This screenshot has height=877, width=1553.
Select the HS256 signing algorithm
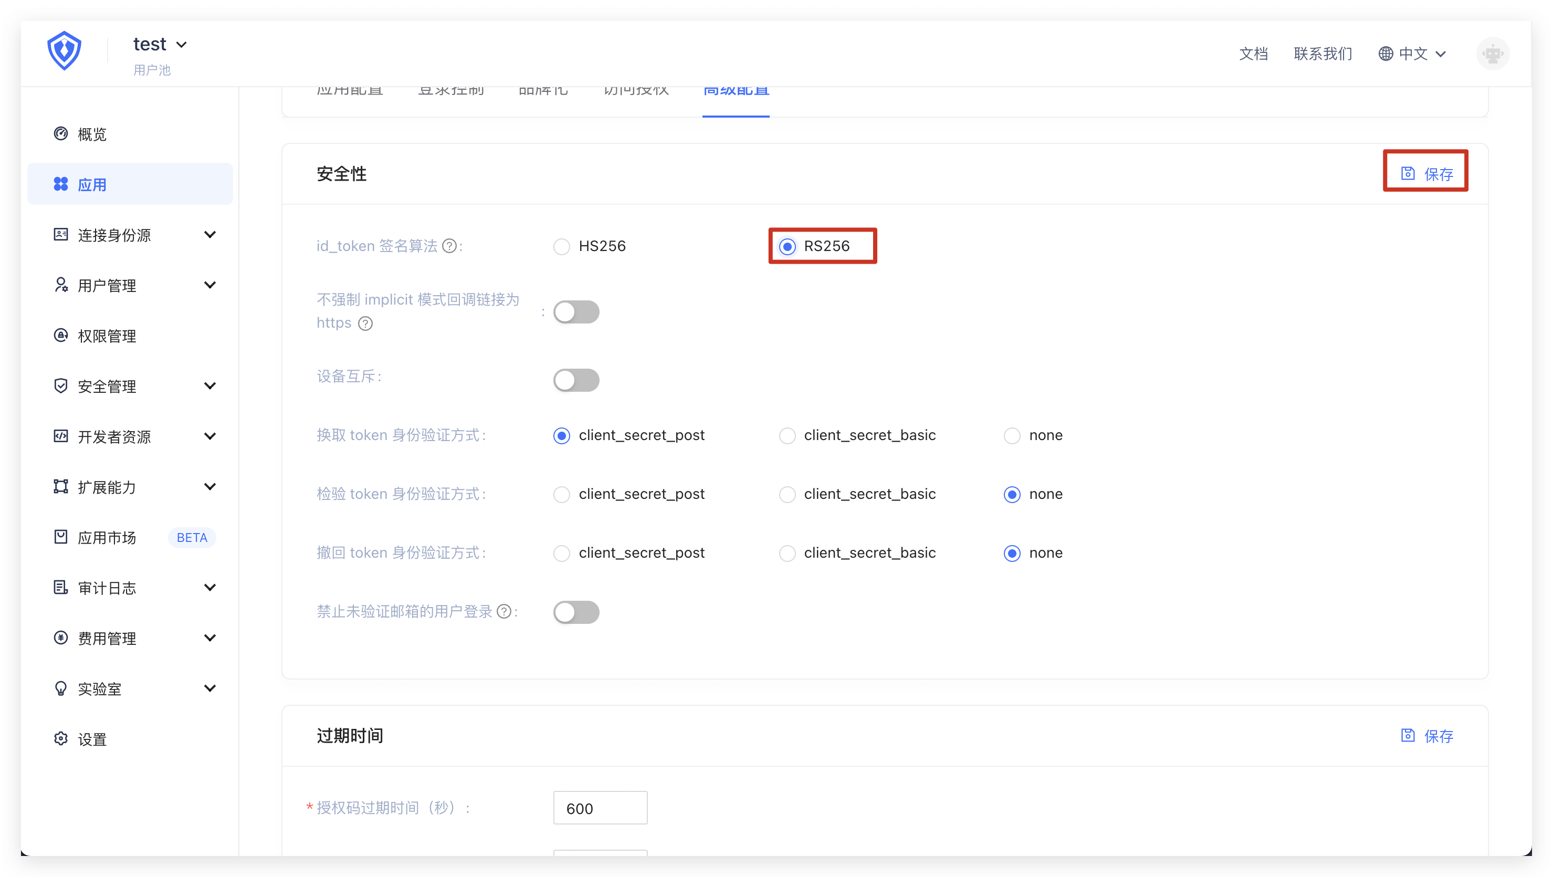[x=562, y=247]
